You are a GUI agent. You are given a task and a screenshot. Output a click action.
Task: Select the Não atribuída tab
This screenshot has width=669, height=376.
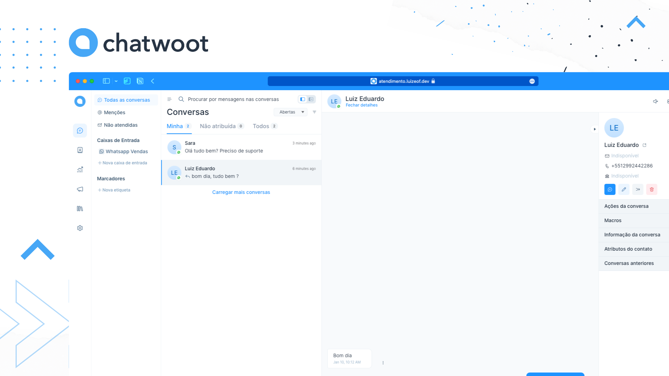tap(222, 126)
